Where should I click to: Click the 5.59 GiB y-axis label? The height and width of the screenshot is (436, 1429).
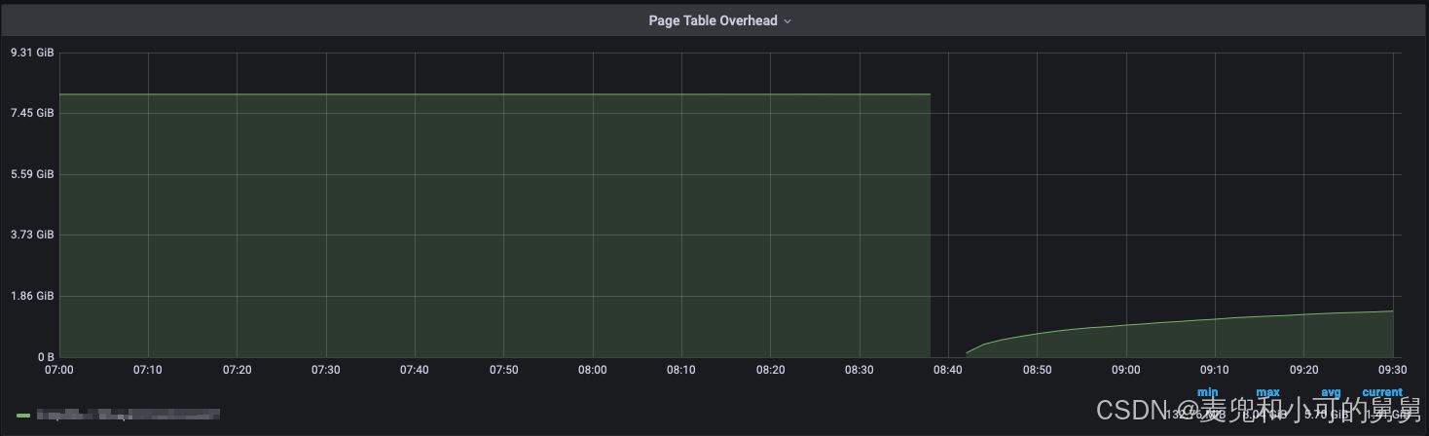point(32,174)
